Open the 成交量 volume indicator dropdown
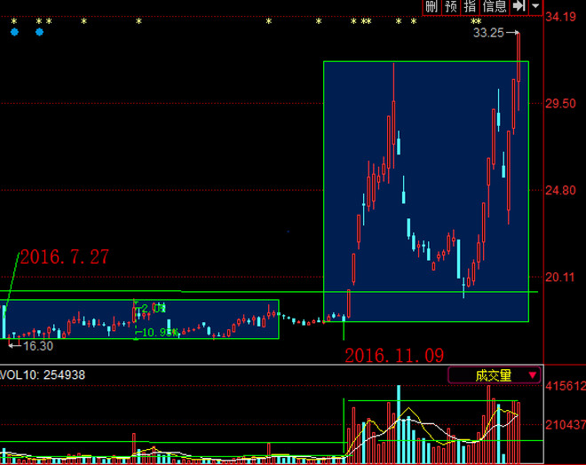The image size is (586, 465). 495,375
